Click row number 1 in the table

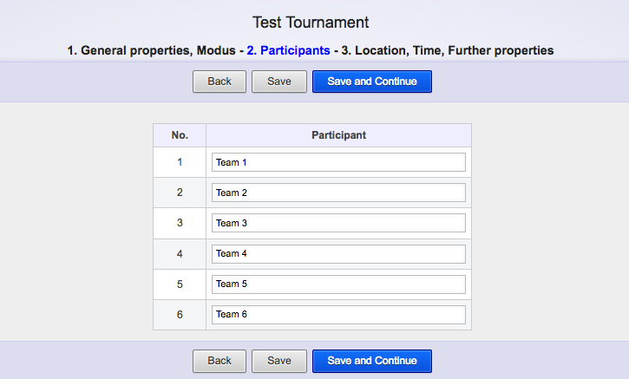[x=180, y=162]
